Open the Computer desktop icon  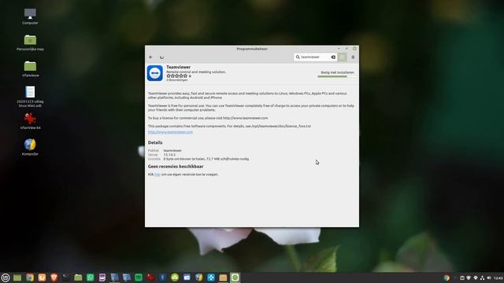click(30, 17)
